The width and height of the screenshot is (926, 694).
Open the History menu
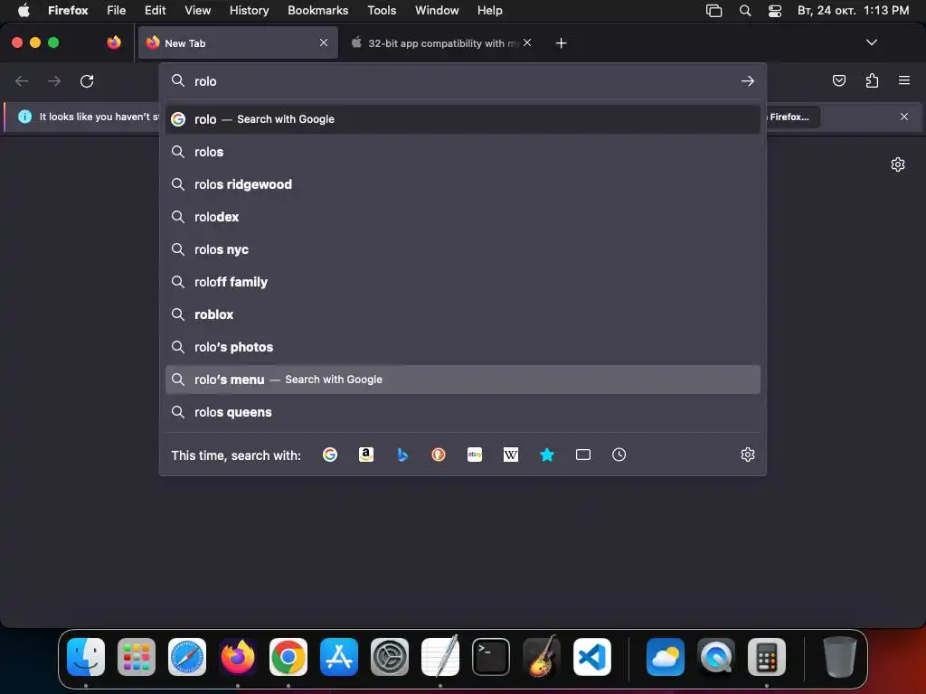click(250, 10)
